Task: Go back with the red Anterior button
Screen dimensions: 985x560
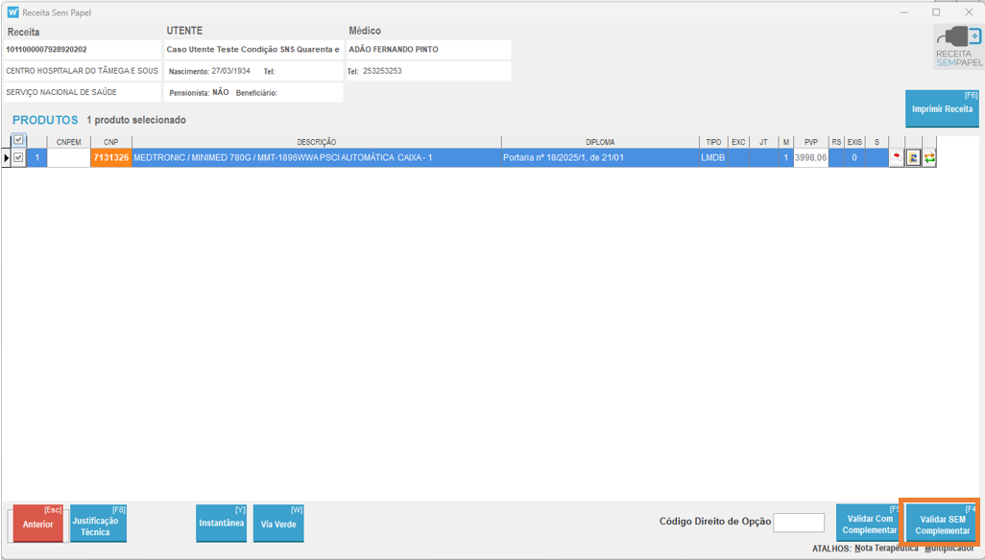Action: [38, 524]
